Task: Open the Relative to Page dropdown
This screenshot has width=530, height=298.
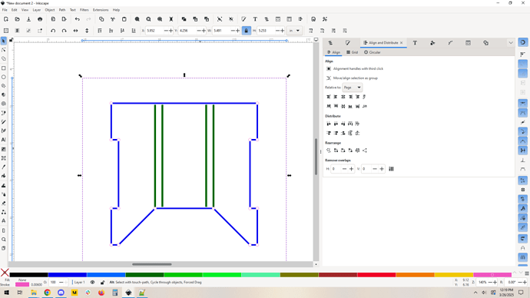Action: [353, 88]
